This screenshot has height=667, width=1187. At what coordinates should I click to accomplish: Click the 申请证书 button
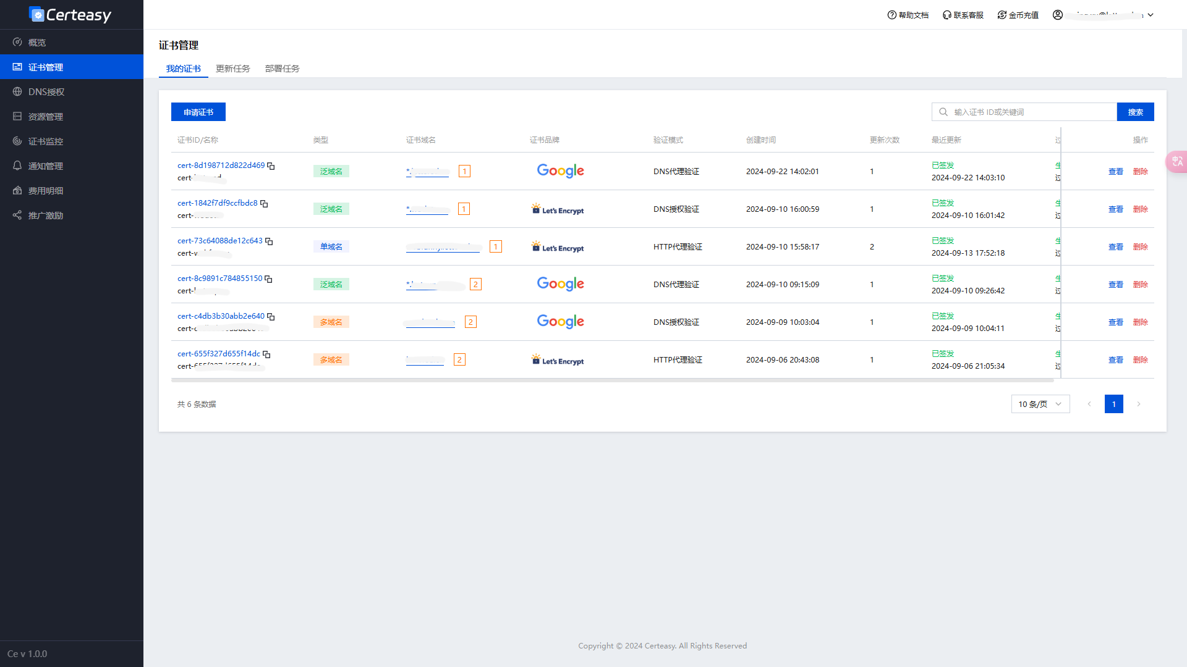198,112
